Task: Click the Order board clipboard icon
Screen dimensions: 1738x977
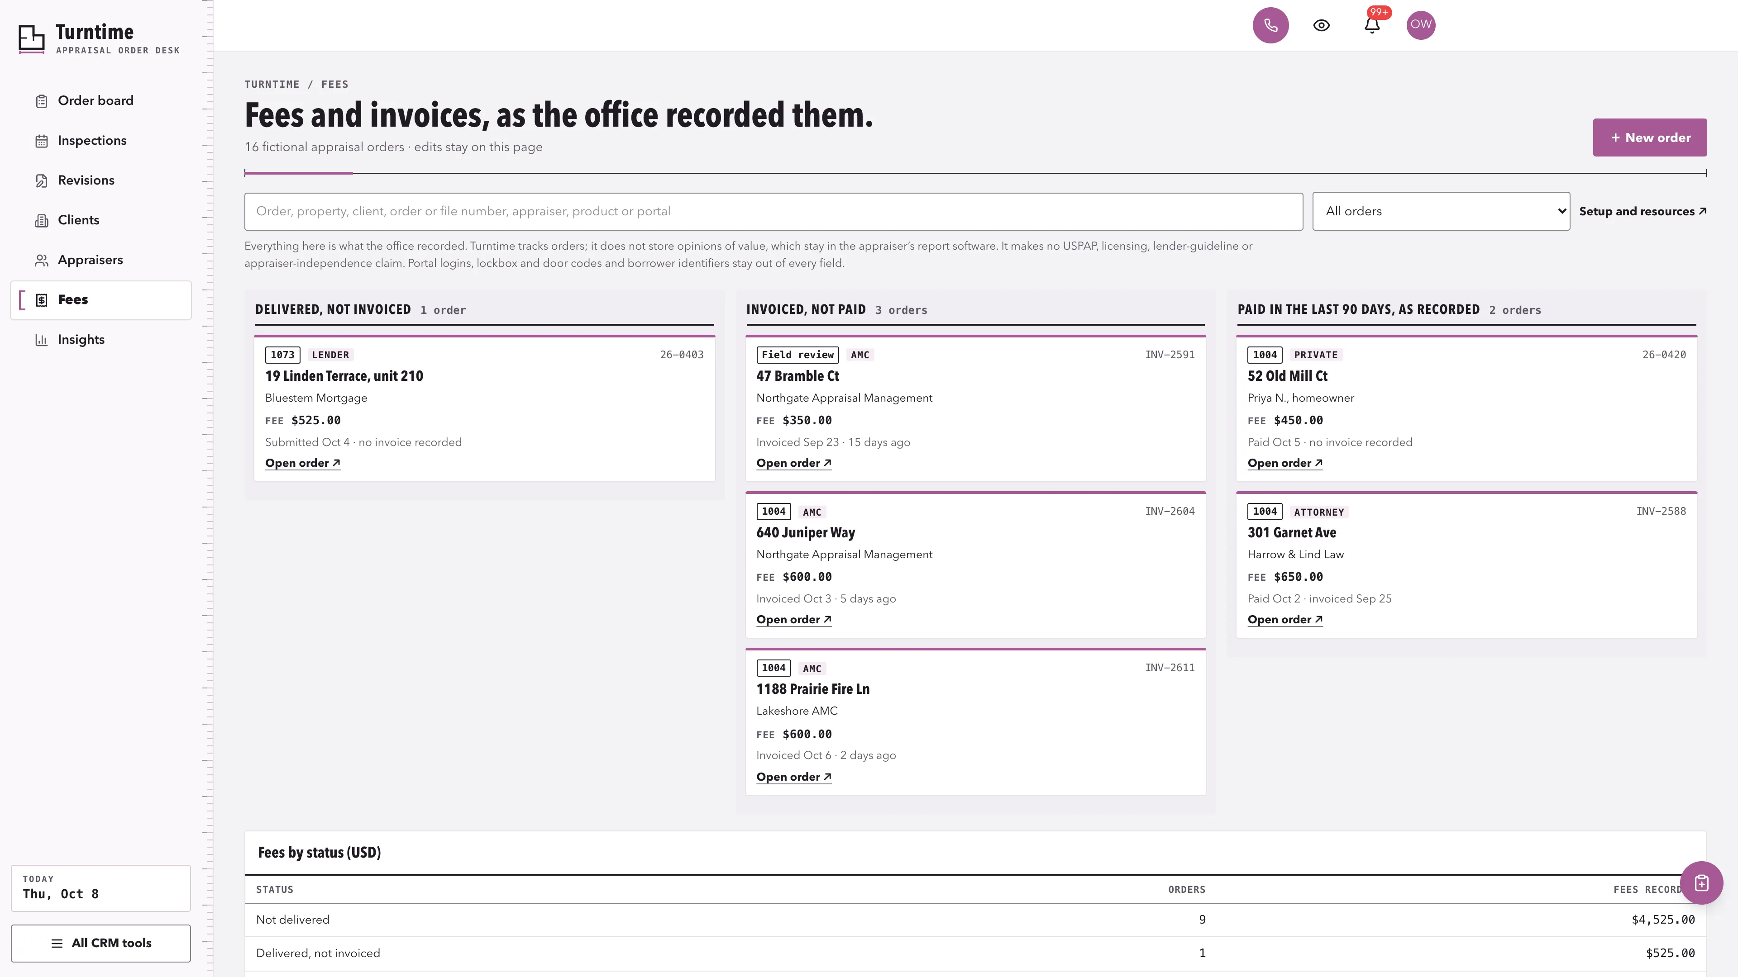Action: [41, 101]
